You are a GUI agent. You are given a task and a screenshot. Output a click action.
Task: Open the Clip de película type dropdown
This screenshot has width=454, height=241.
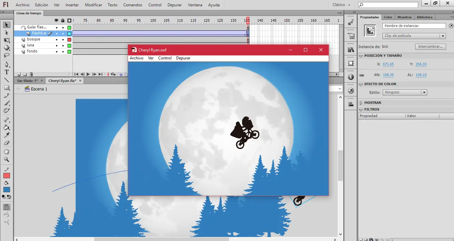point(414,36)
